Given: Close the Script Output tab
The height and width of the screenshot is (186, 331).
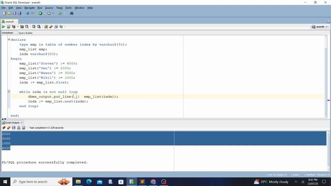Looking at the screenshot, I should (x=22, y=122).
